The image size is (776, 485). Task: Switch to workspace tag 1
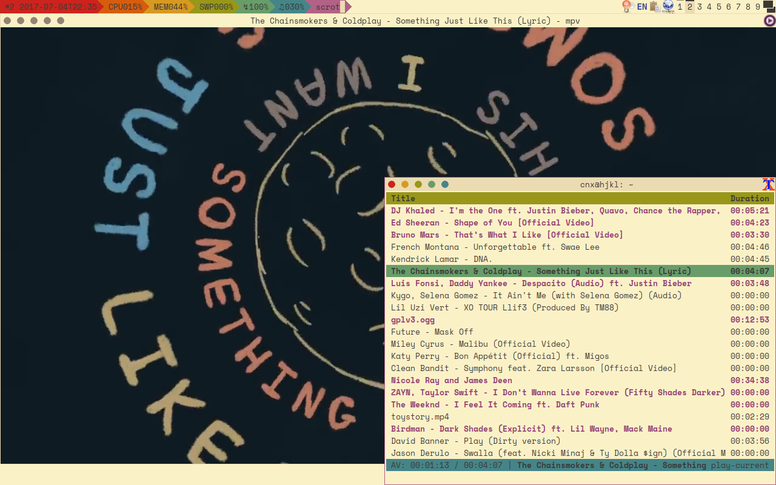coord(680,7)
